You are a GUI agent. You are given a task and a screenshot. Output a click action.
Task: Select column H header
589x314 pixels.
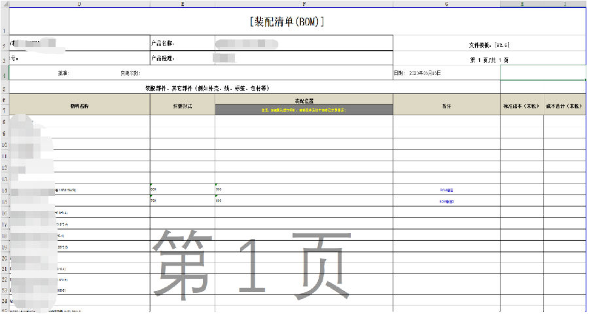click(x=522, y=4)
